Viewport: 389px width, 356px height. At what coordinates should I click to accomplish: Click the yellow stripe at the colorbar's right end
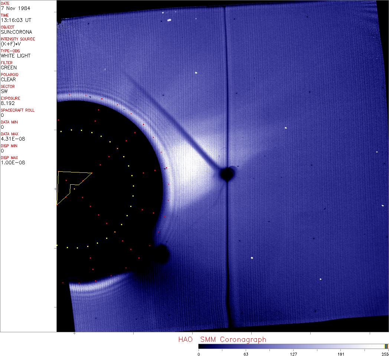coord(386,346)
